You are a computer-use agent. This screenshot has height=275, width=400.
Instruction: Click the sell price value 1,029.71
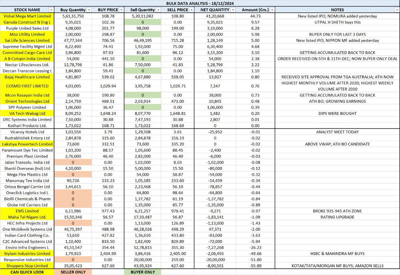(x=177, y=86)
